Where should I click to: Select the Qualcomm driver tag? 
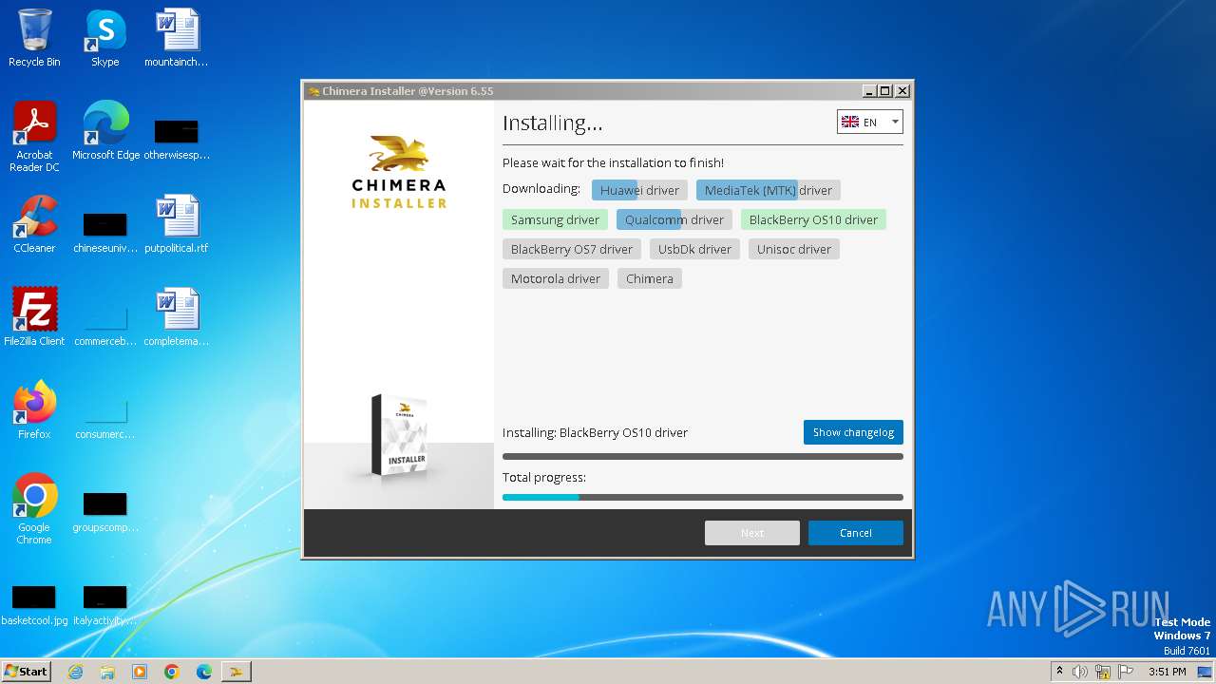pos(674,219)
